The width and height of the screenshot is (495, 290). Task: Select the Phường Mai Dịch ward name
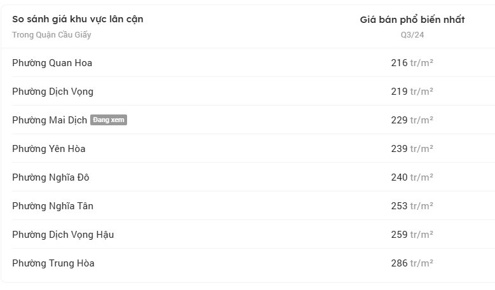(50, 120)
